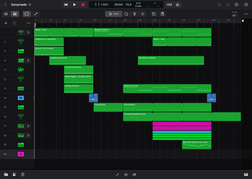
Task: Select the blue audio track 14 icon
Action: point(21,98)
